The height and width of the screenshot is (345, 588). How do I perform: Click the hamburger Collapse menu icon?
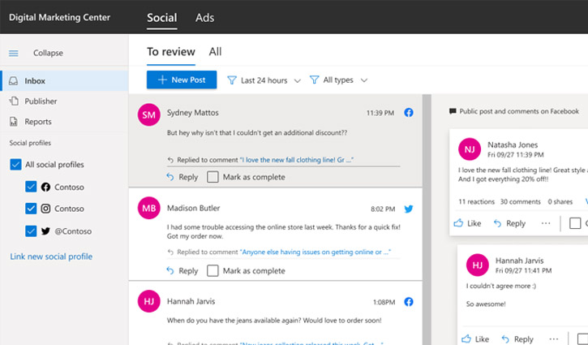14,54
